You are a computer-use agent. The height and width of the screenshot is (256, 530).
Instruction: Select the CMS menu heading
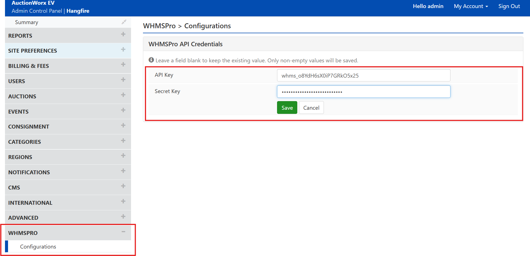coord(14,188)
